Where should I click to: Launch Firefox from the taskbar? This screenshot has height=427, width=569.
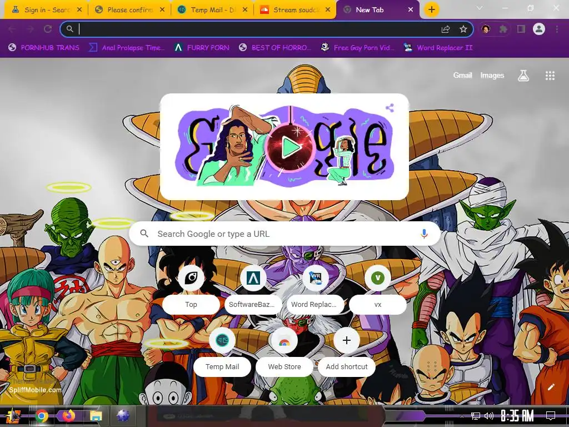[x=68, y=416]
